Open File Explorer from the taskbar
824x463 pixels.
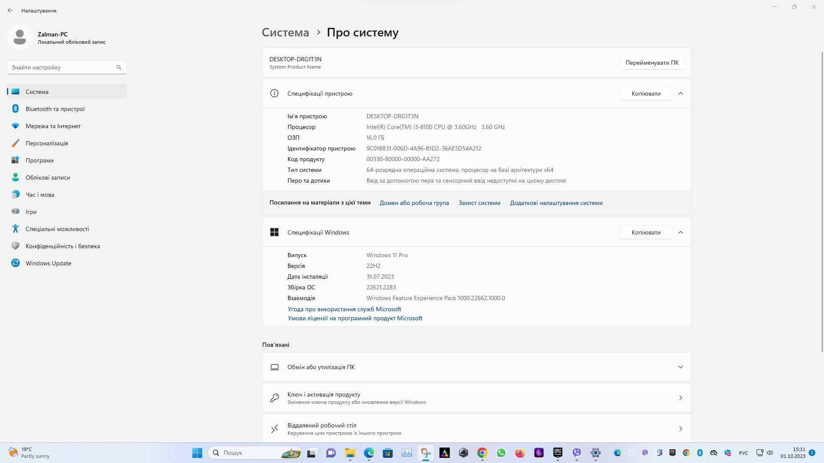[x=350, y=453]
